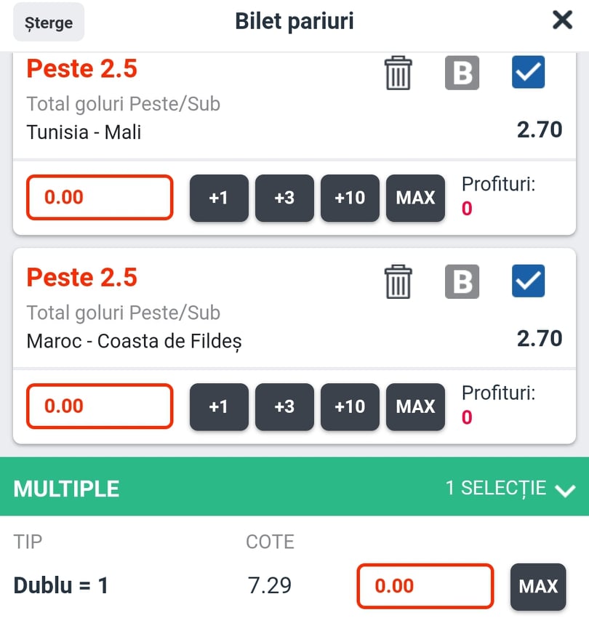Toggle the B banker icon for Maroc match
Viewport: 589px width, 626px height.
[462, 281]
